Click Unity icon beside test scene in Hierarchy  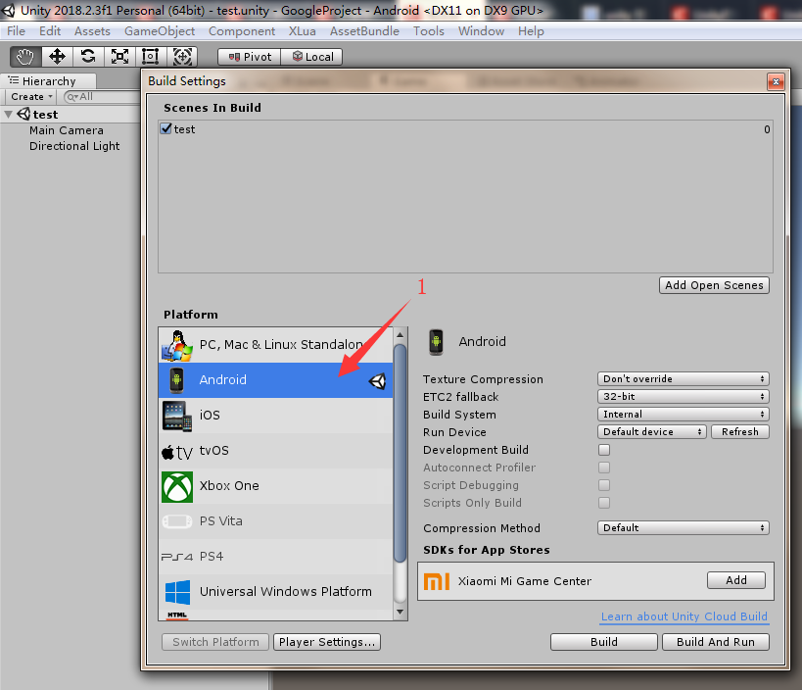24,114
